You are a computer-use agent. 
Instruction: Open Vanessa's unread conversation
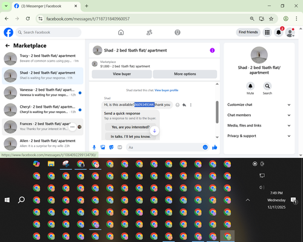click(42, 93)
